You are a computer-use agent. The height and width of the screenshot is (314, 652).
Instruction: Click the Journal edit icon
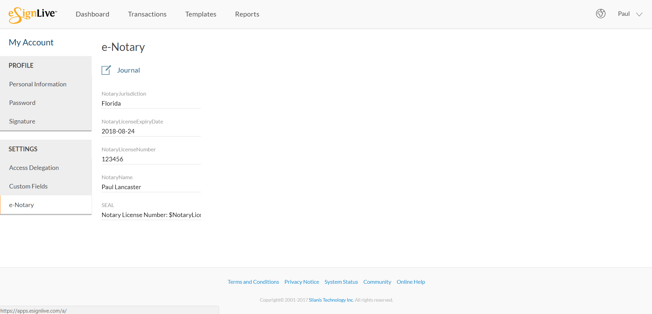pos(106,70)
